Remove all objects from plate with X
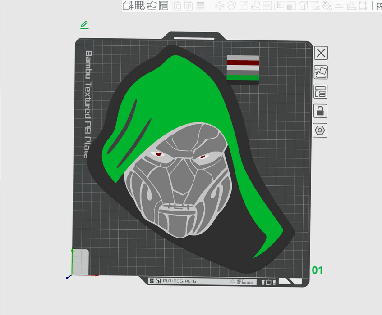 (x=321, y=53)
